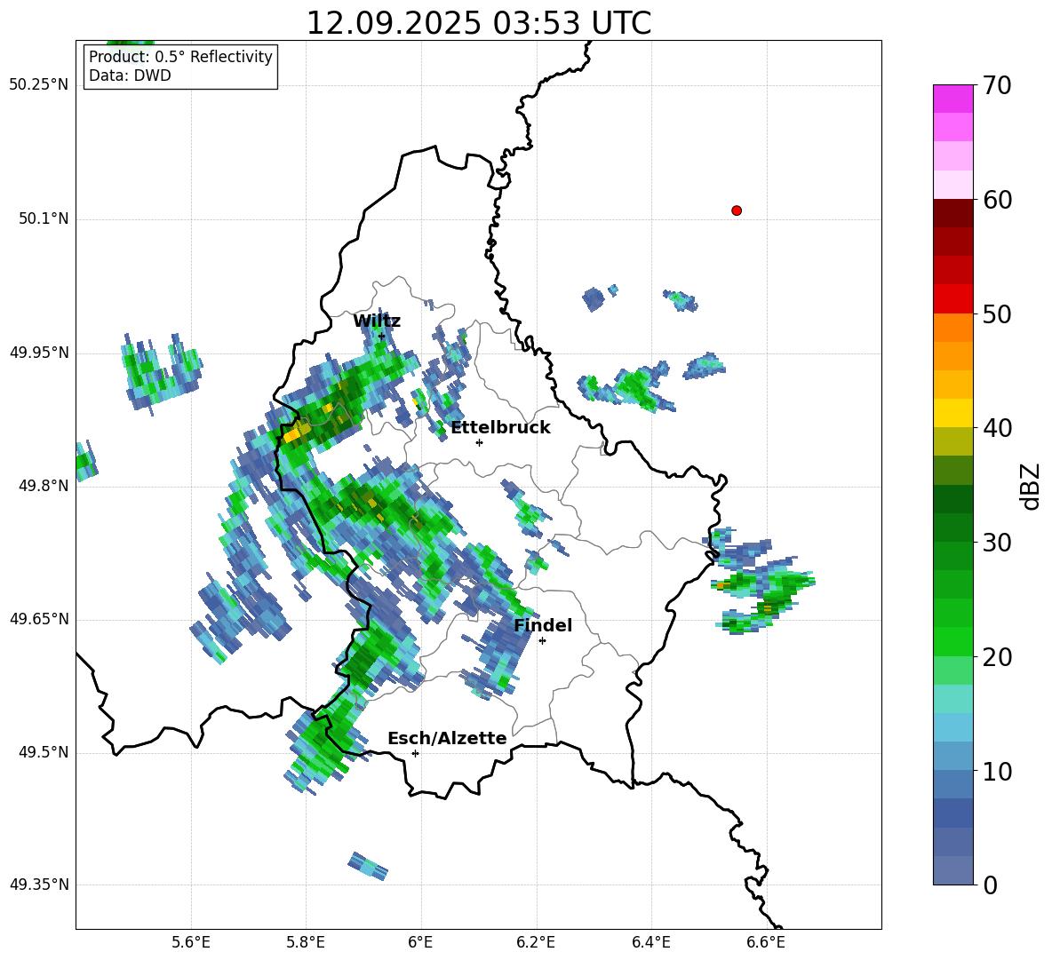Click the light blue colorbar swatch above 10
Image resolution: width=1052 pixels, height=960 pixels.
point(952,757)
